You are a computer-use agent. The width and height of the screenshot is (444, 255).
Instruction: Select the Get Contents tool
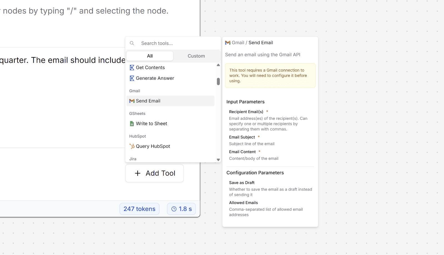pos(170,68)
